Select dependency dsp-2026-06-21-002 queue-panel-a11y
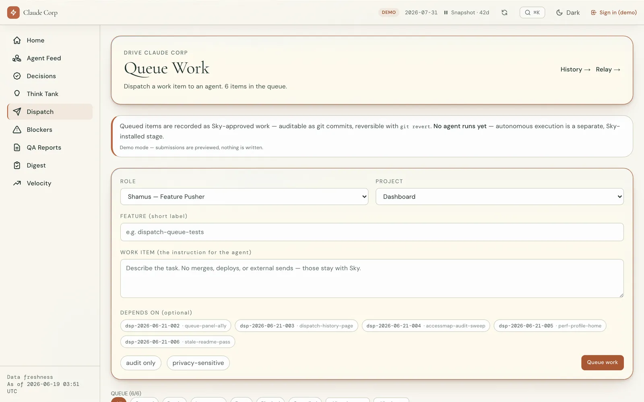 click(x=175, y=326)
